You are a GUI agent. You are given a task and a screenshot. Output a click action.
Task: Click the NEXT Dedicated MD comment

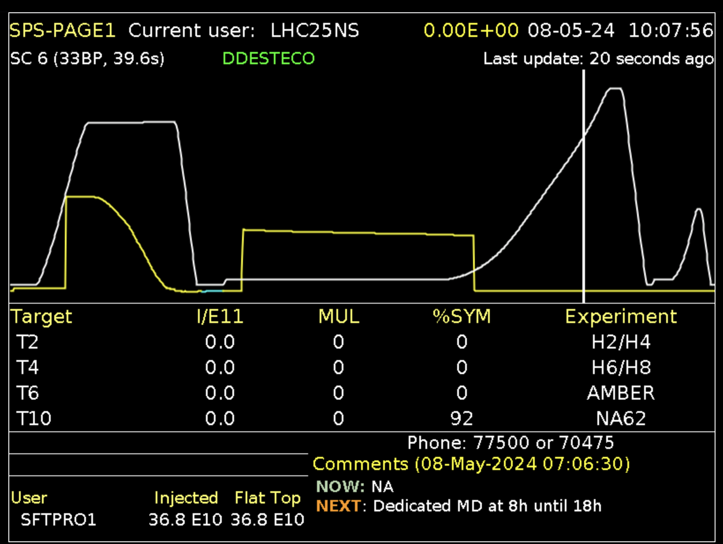[x=458, y=506]
